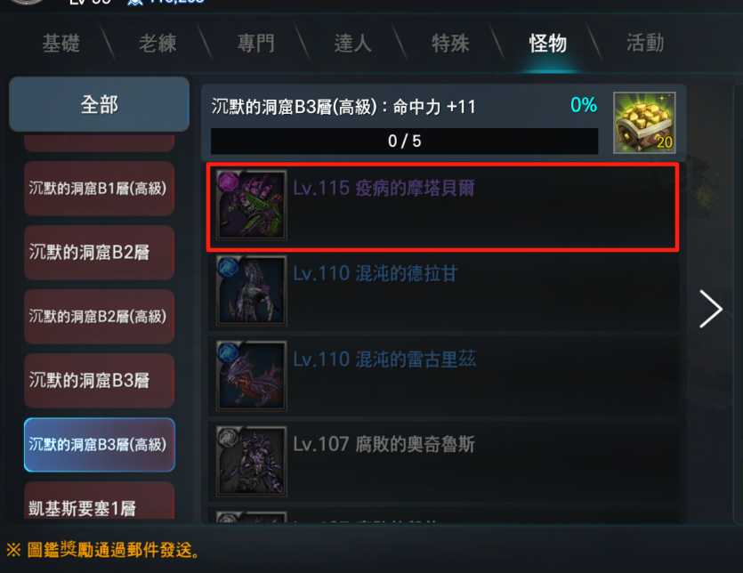Screen dimensions: 743x573
Task: Open the Lv.110 混沌的德拉甘 monster portrait
Action: tap(251, 290)
